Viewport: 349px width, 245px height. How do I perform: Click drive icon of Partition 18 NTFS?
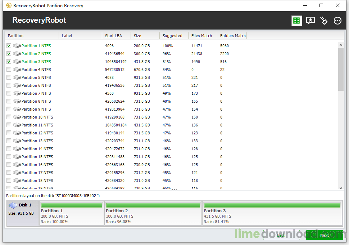17,181
